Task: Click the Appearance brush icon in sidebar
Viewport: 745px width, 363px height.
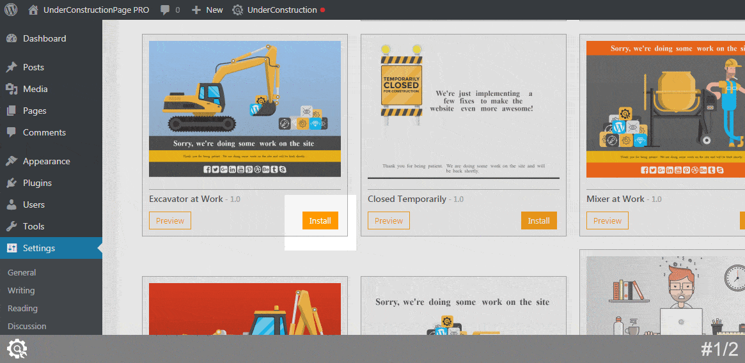Action: pyautogui.click(x=12, y=161)
